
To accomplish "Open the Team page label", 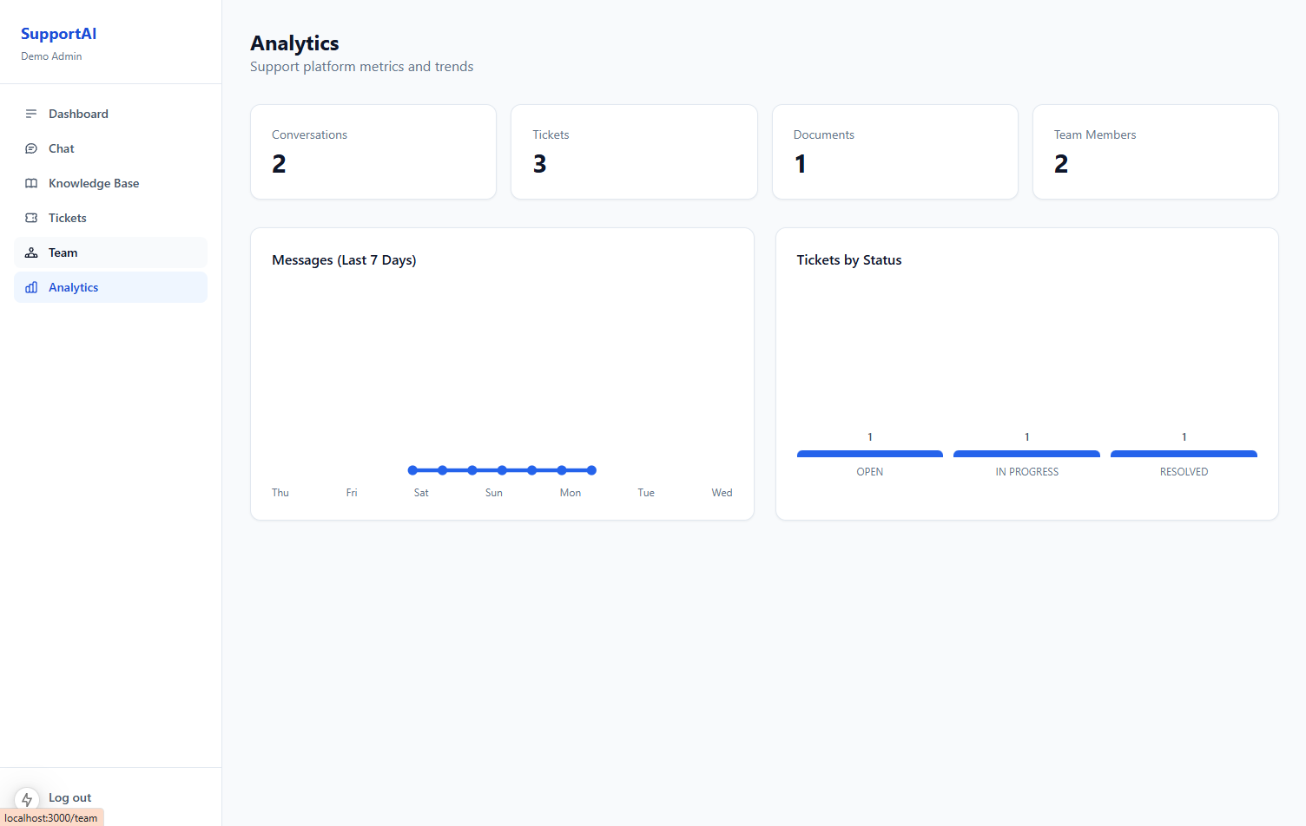I will pyautogui.click(x=63, y=252).
